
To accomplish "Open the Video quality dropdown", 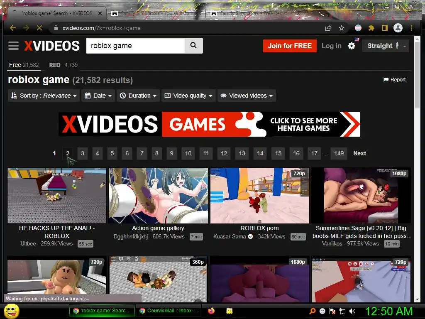I will [x=189, y=96].
